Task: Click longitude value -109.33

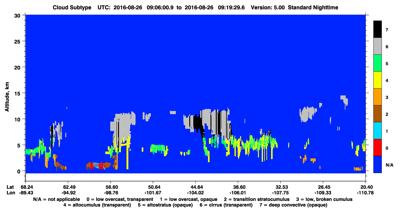Action: tap(323, 193)
